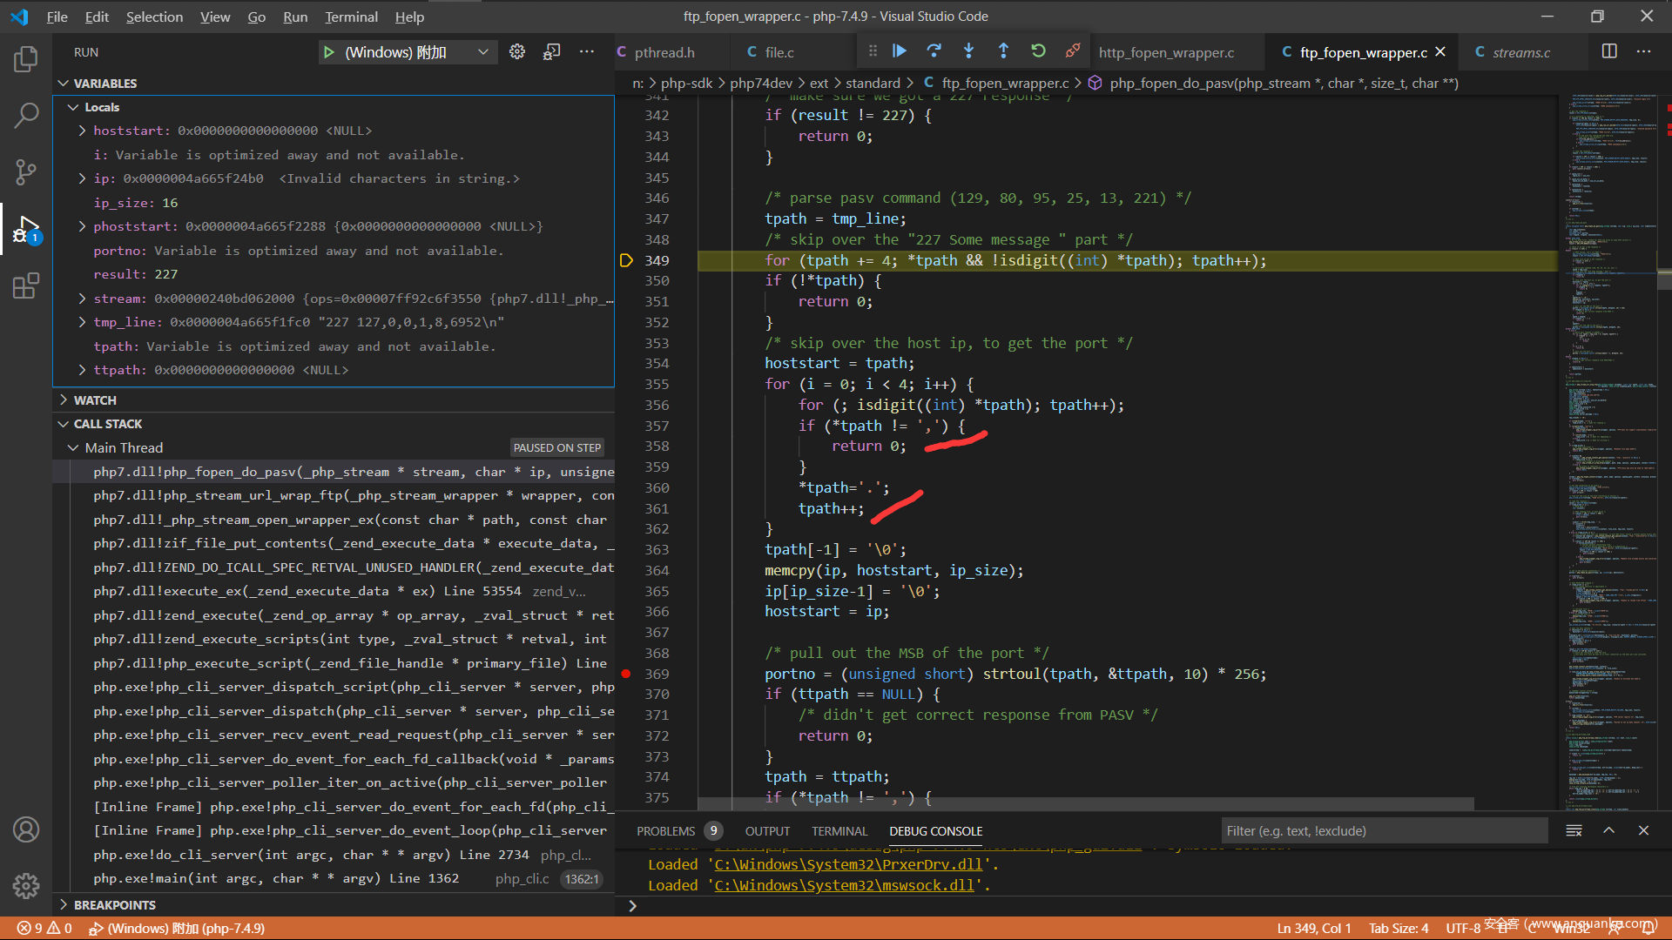Click the Disconnect debugger icon

(1073, 51)
